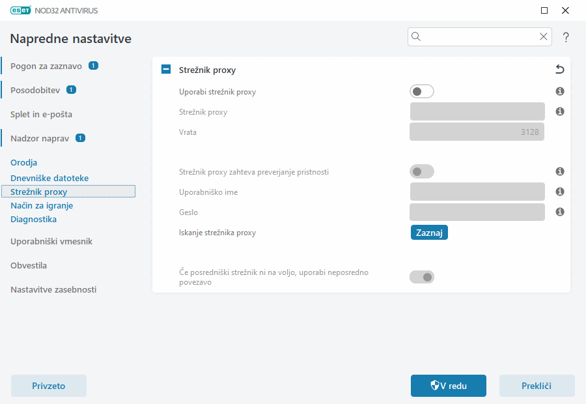Click the Uporabniško ime input field
Viewport: 586px width, 404px height.
click(x=477, y=192)
